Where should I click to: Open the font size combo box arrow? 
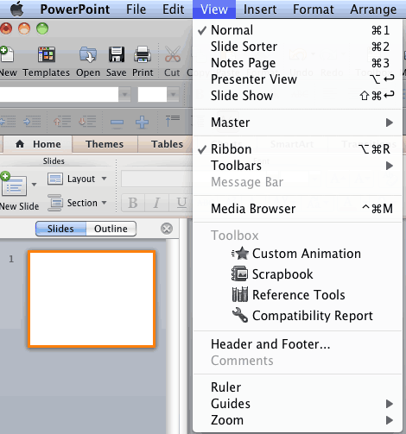(173, 94)
